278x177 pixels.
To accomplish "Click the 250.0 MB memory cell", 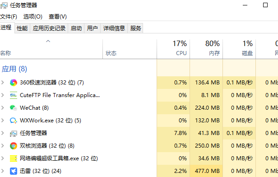I will (206, 146).
